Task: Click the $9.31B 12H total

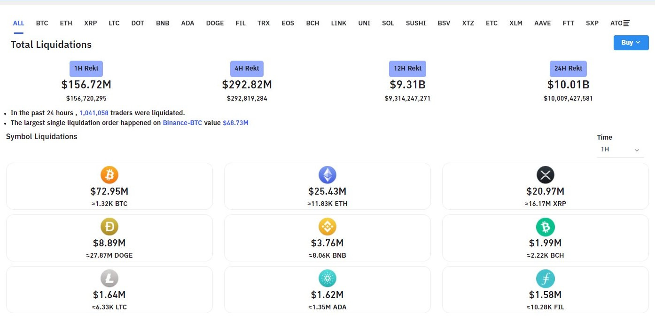Action: point(408,85)
